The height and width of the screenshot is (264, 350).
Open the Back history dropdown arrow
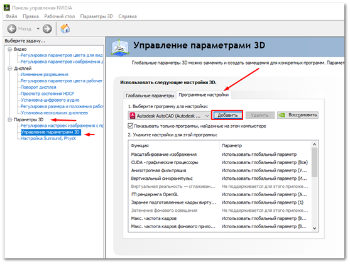(38, 29)
